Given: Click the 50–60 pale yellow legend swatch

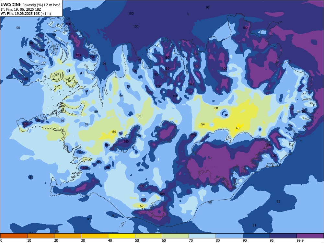Looking at the screenshot, I should click(x=149, y=236).
